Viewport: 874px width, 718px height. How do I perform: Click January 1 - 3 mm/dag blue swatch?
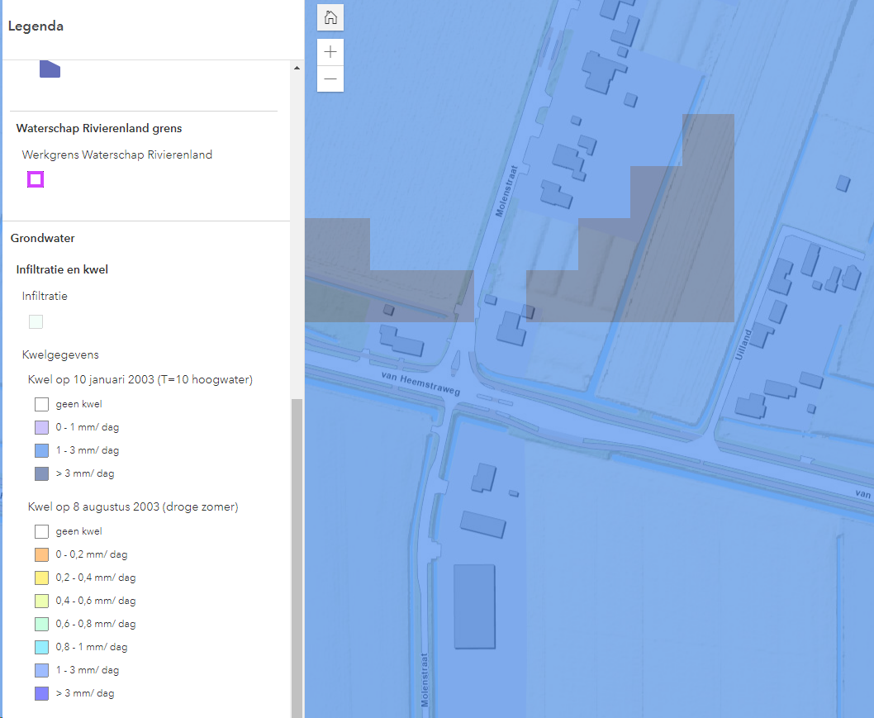[x=42, y=450]
